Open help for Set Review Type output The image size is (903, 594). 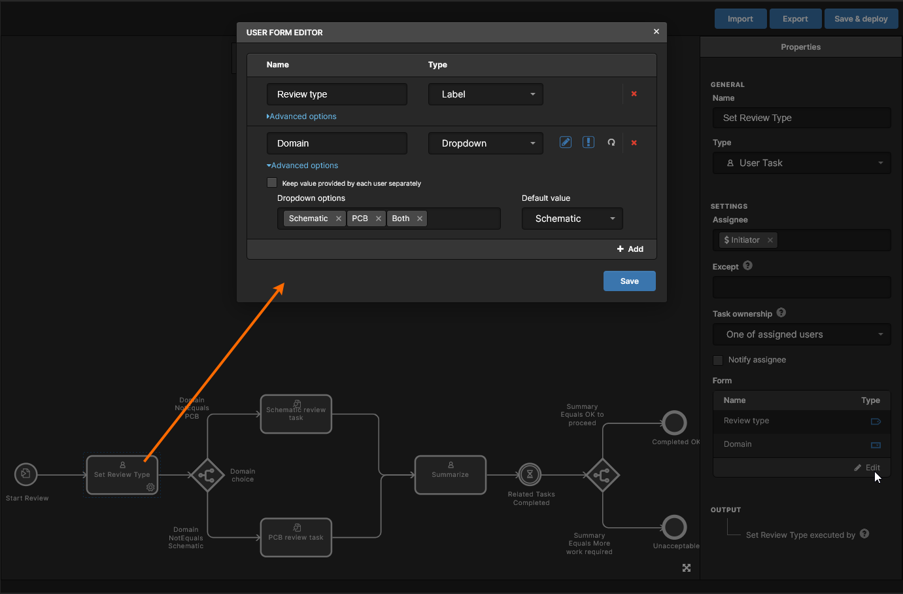tap(864, 534)
